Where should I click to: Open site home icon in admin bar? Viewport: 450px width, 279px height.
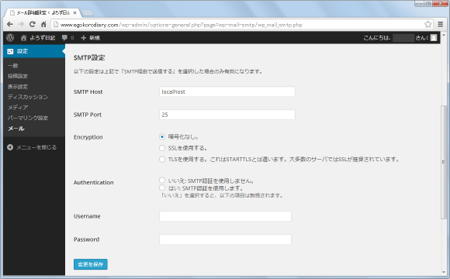23,38
